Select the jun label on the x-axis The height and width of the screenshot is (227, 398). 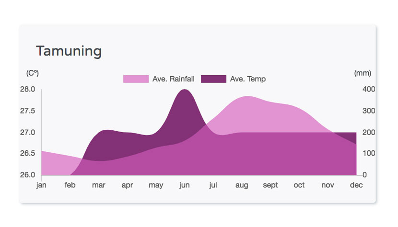[x=185, y=185]
